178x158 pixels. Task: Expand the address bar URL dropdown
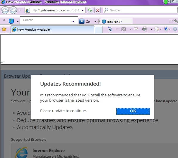83,11
